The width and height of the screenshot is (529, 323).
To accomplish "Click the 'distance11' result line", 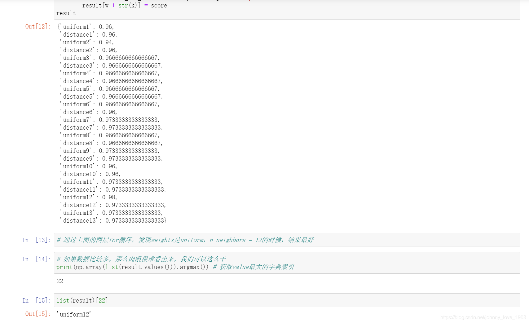I will (x=113, y=189).
